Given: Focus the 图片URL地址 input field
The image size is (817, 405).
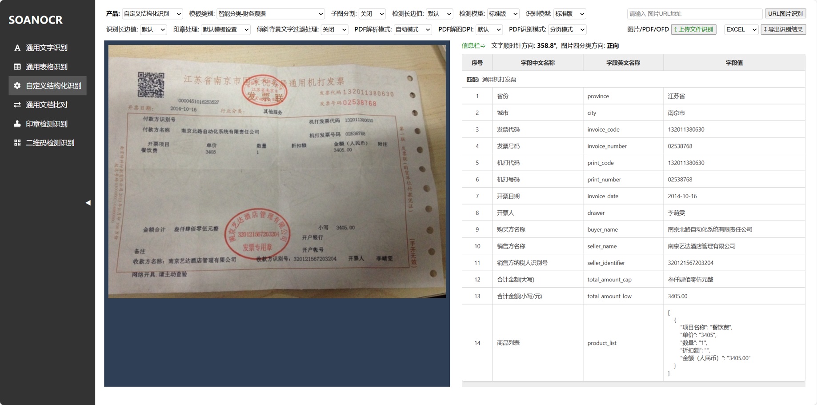Looking at the screenshot, I should pyautogui.click(x=694, y=14).
